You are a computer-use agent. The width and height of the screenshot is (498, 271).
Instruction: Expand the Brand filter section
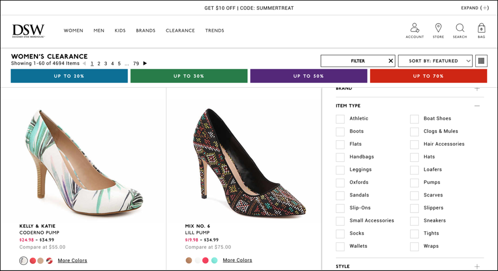(477, 89)
